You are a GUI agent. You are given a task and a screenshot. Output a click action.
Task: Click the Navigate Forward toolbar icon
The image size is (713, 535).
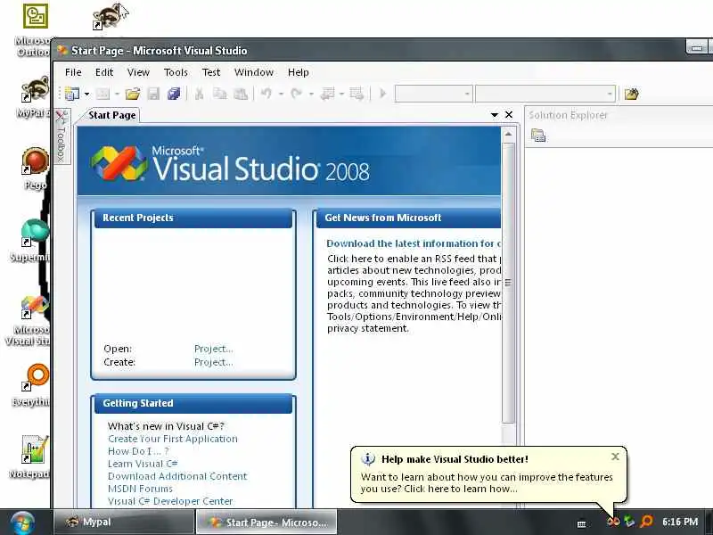tap(356, 95)
